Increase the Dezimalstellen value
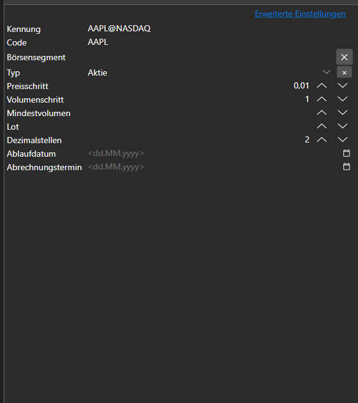The image size is (358, 403). 322,140
